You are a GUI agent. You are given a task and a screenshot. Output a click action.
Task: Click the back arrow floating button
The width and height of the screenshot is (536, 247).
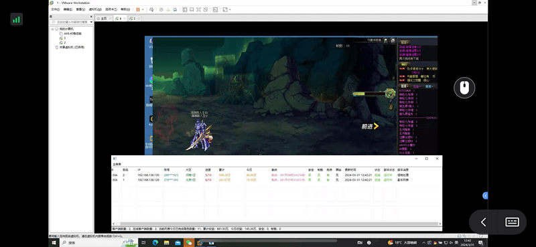coord(483,222)
